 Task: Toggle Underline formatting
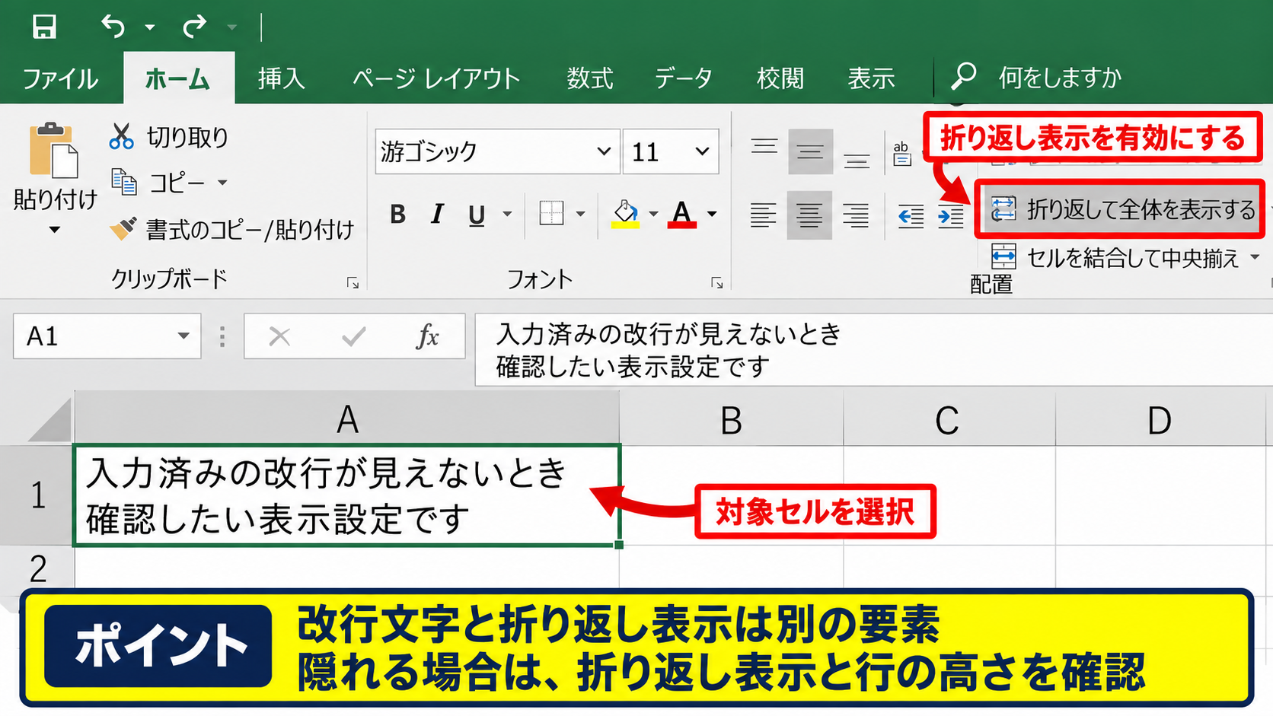coord(477,215)
